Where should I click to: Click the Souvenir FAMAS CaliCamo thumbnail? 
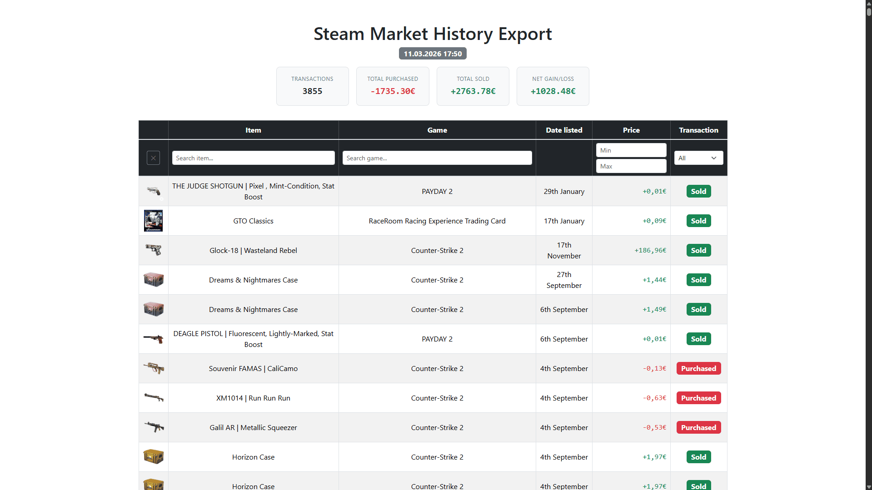tap(153, 368)
